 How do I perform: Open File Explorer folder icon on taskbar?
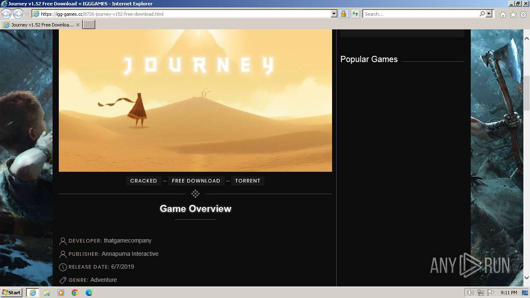[47, 293]
